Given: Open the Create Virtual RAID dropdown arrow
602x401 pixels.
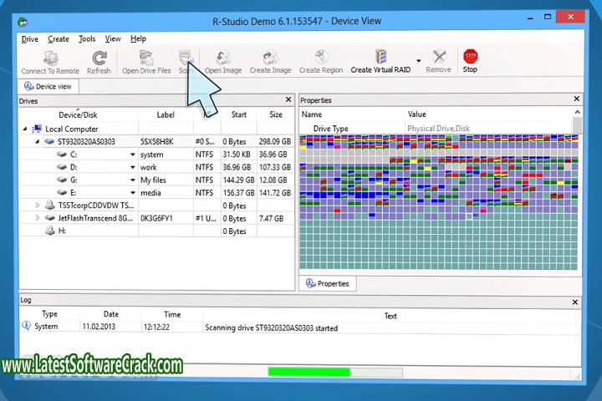Looking at the screenshot, I should coord(418,70).
